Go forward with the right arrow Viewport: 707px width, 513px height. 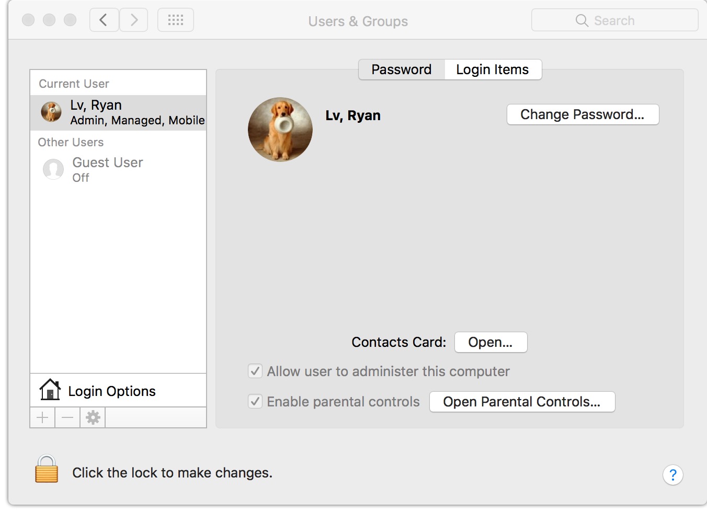(x=134, y=20)
